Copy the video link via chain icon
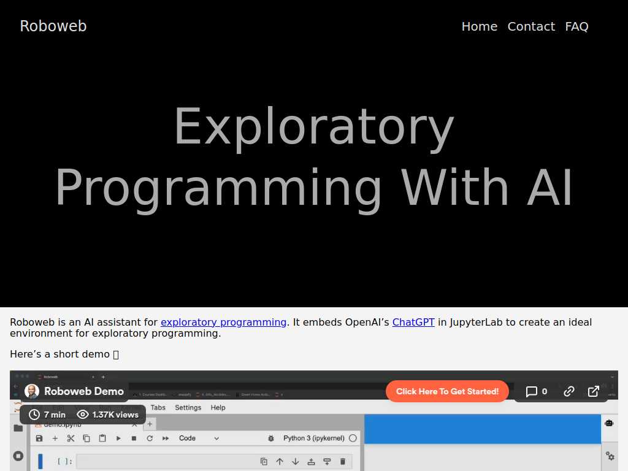The width and height of the screenshot is (628, 471). point(569,391)
